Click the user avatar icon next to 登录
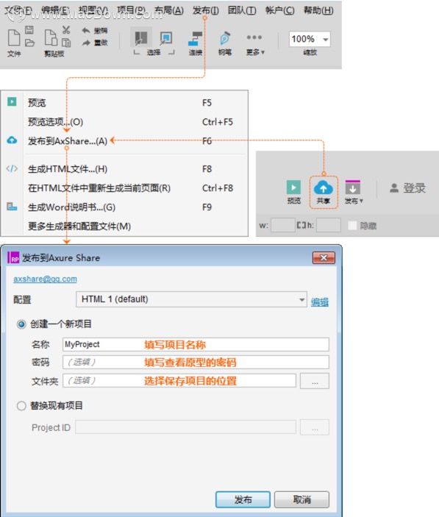The image size is (439, 517). point(394,188)
